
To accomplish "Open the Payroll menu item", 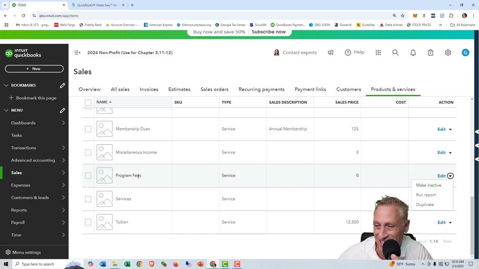I will pyautogui.click(x=18, y=223).
